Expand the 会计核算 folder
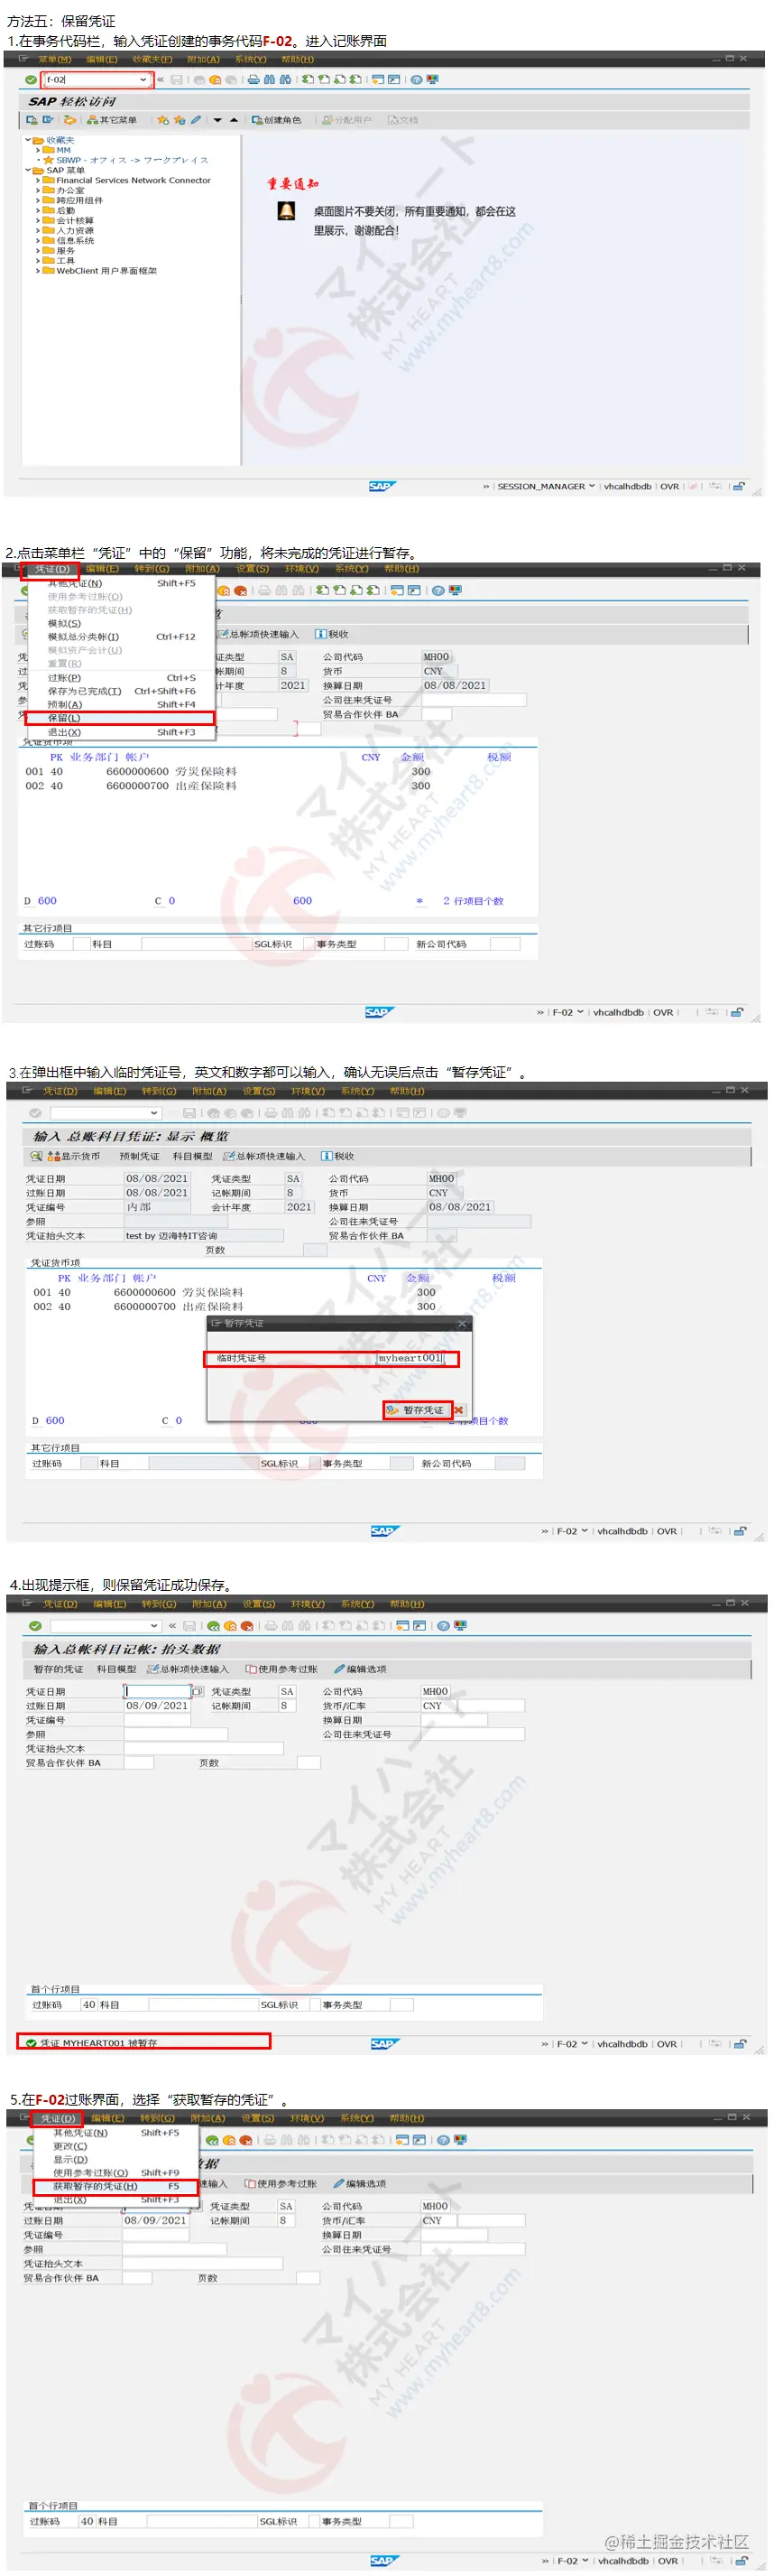 click(x=38, y=220)
